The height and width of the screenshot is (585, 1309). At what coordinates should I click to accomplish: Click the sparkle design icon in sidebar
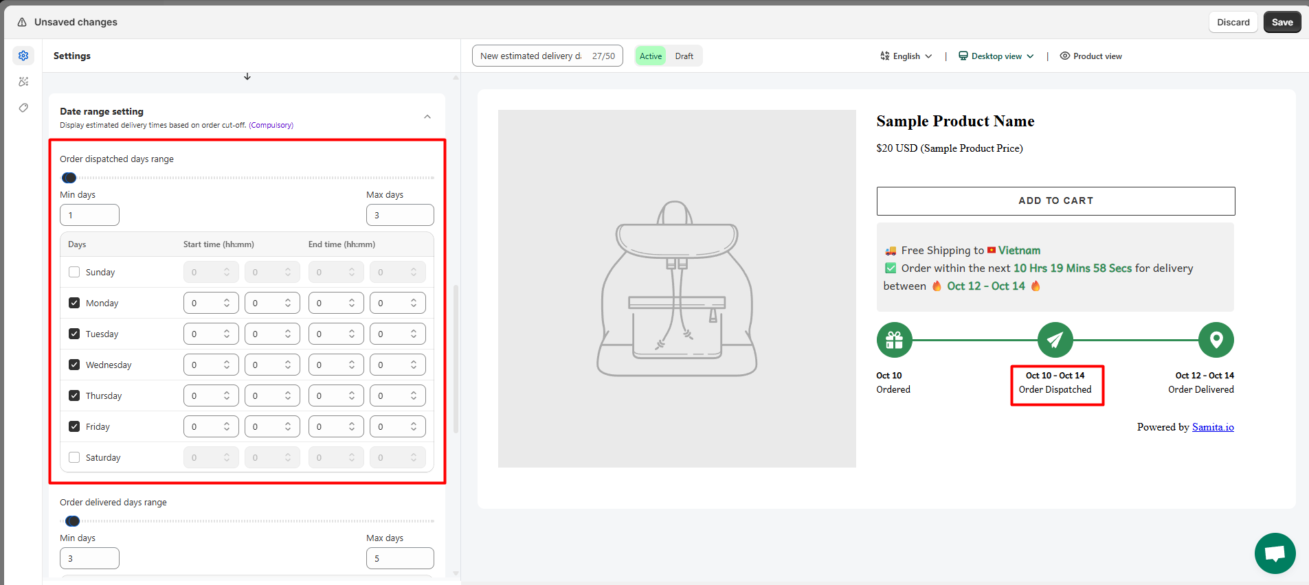click(23, 82)
